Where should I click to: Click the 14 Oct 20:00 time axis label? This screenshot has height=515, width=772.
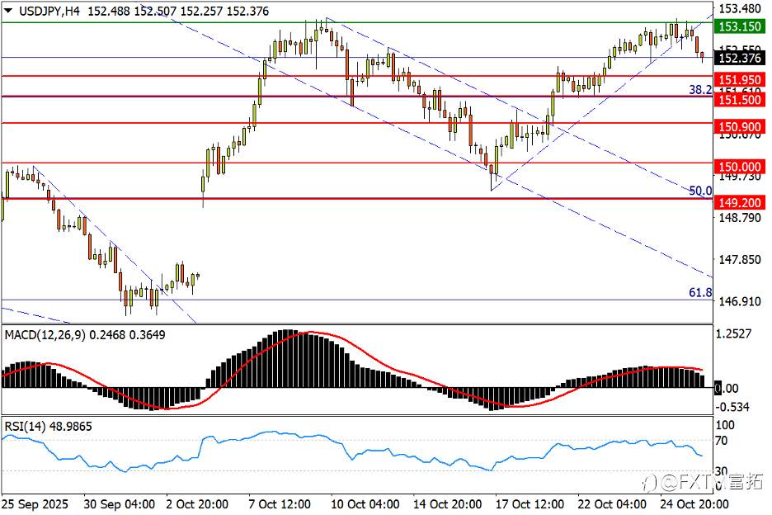(447, 504)
